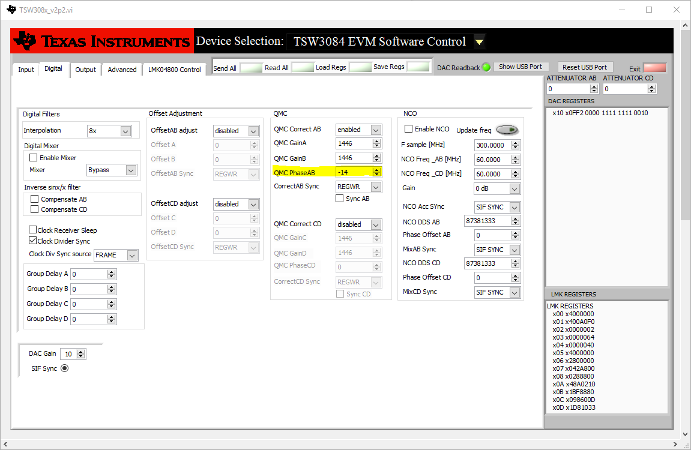Open the Output tab
Viewport: 691px width, 450px height.
click(x=85, y=70)
